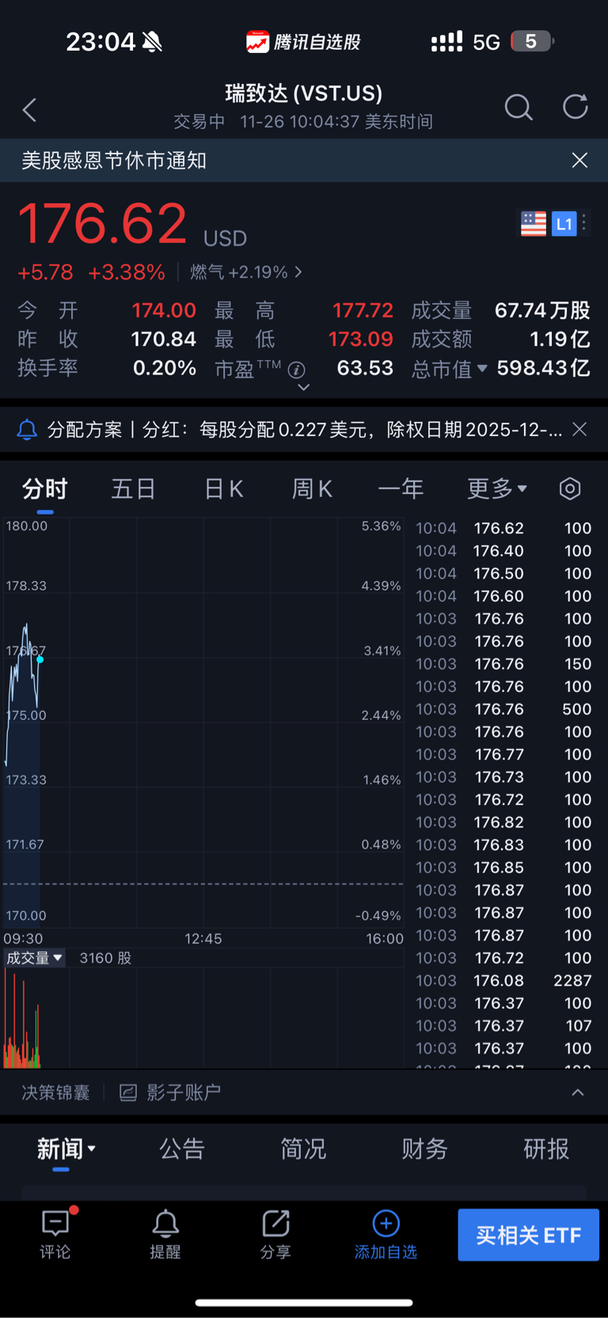Tap the 昨收 170.84 value

point(163,339)
